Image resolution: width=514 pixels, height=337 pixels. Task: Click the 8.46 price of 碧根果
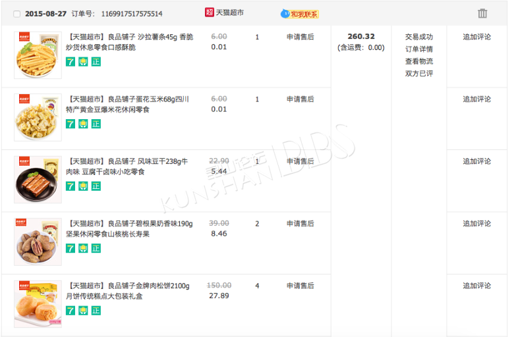point(219,234)
